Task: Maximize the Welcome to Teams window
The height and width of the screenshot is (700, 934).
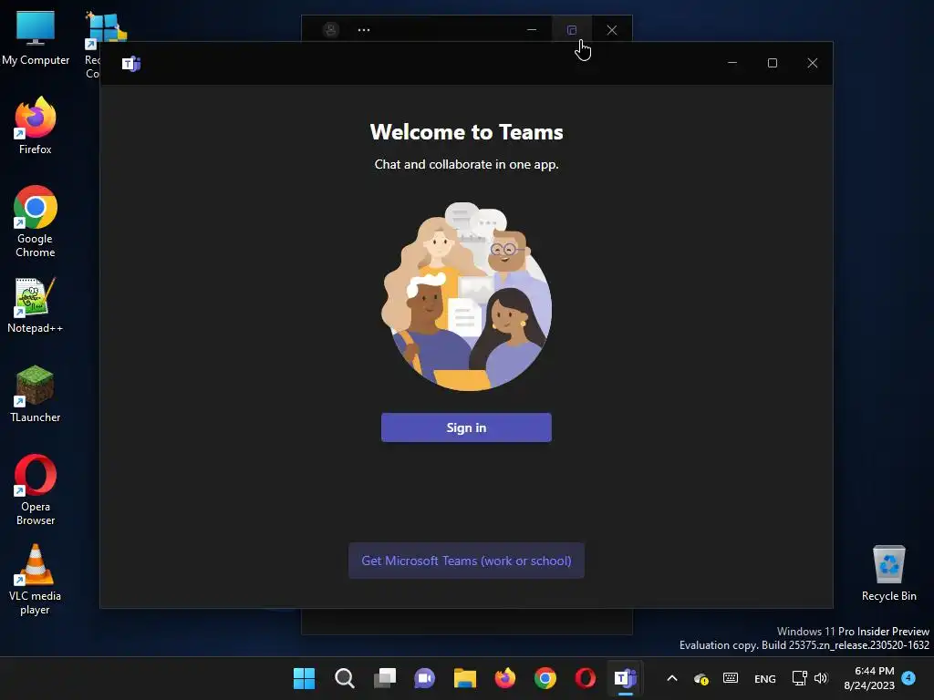Action: coord(772,63)
